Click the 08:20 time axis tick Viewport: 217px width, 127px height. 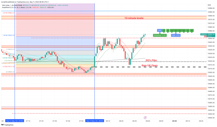coord(121,121)
